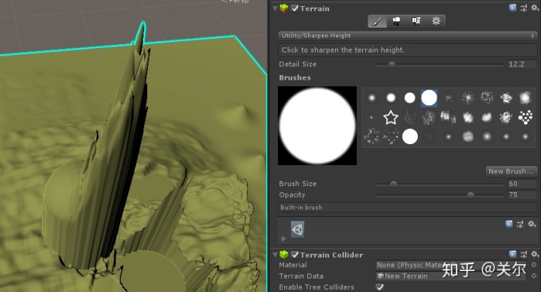Image resolution: width=541 pixels, height=292 pixels.
Task: Select the second small soft round brush
Action: coord(391,98)
